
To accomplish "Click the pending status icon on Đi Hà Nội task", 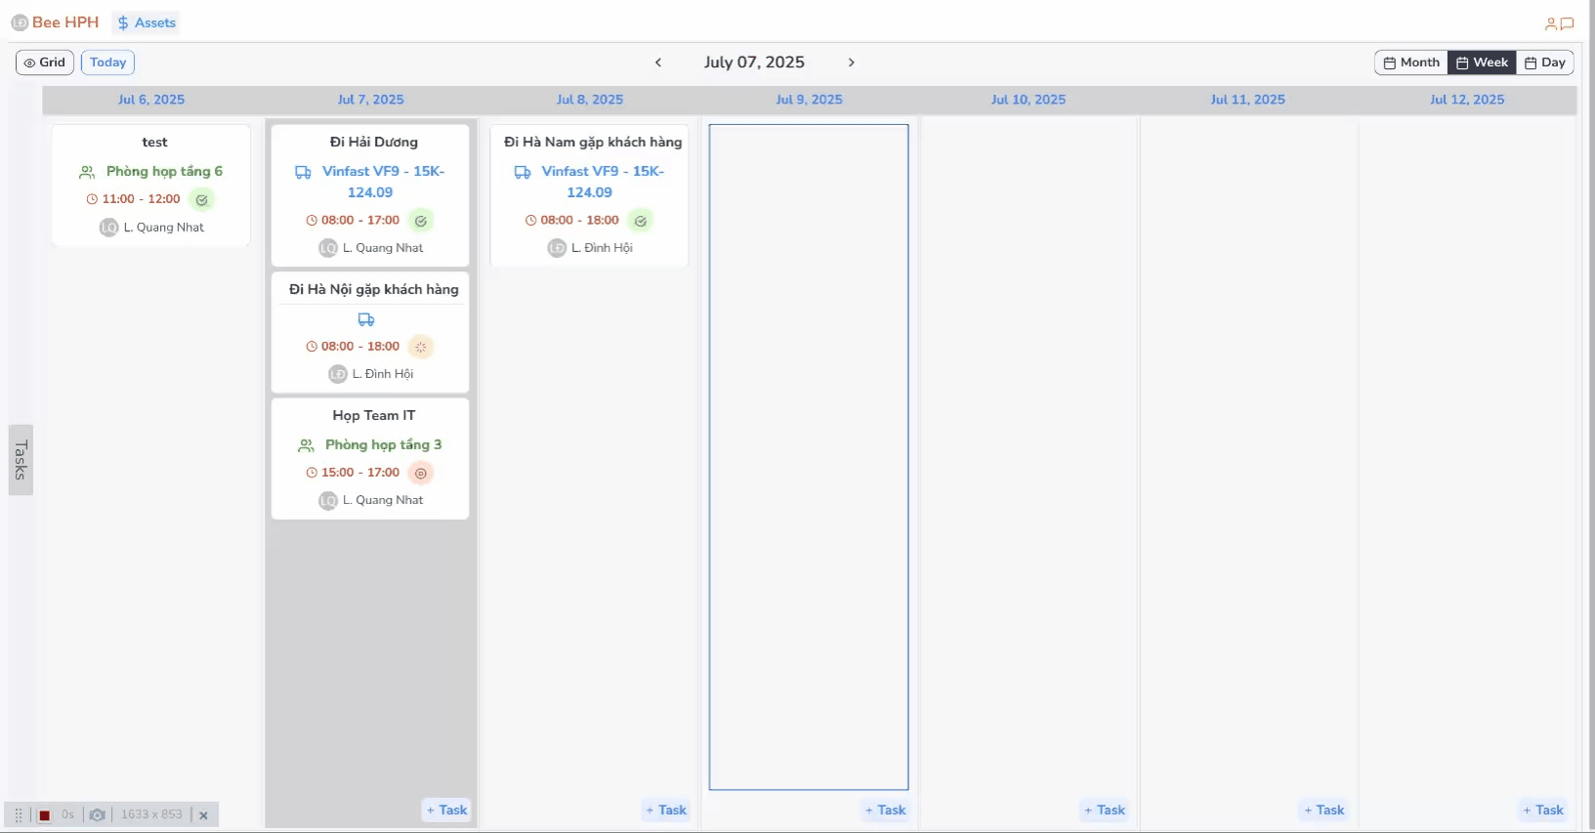I will coord(421,347).
